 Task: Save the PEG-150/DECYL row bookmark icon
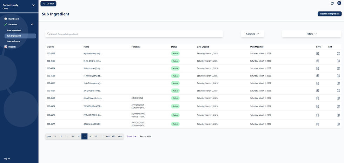click(x=317, y=115)
